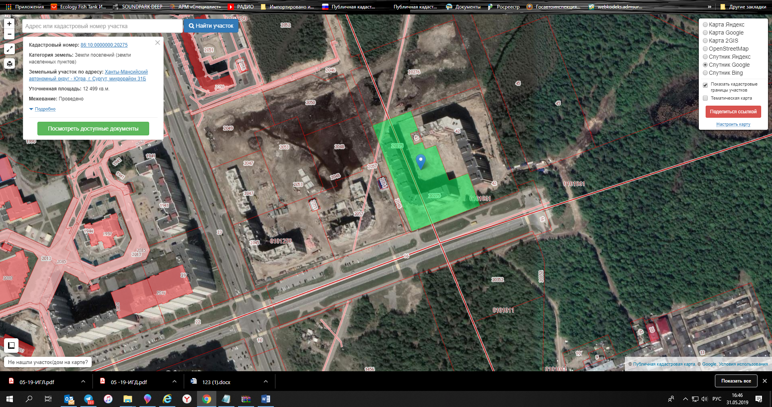This screenshot has height=407, width=772.
Task: Expand the Подробно details section
Action: coord(45,109)
